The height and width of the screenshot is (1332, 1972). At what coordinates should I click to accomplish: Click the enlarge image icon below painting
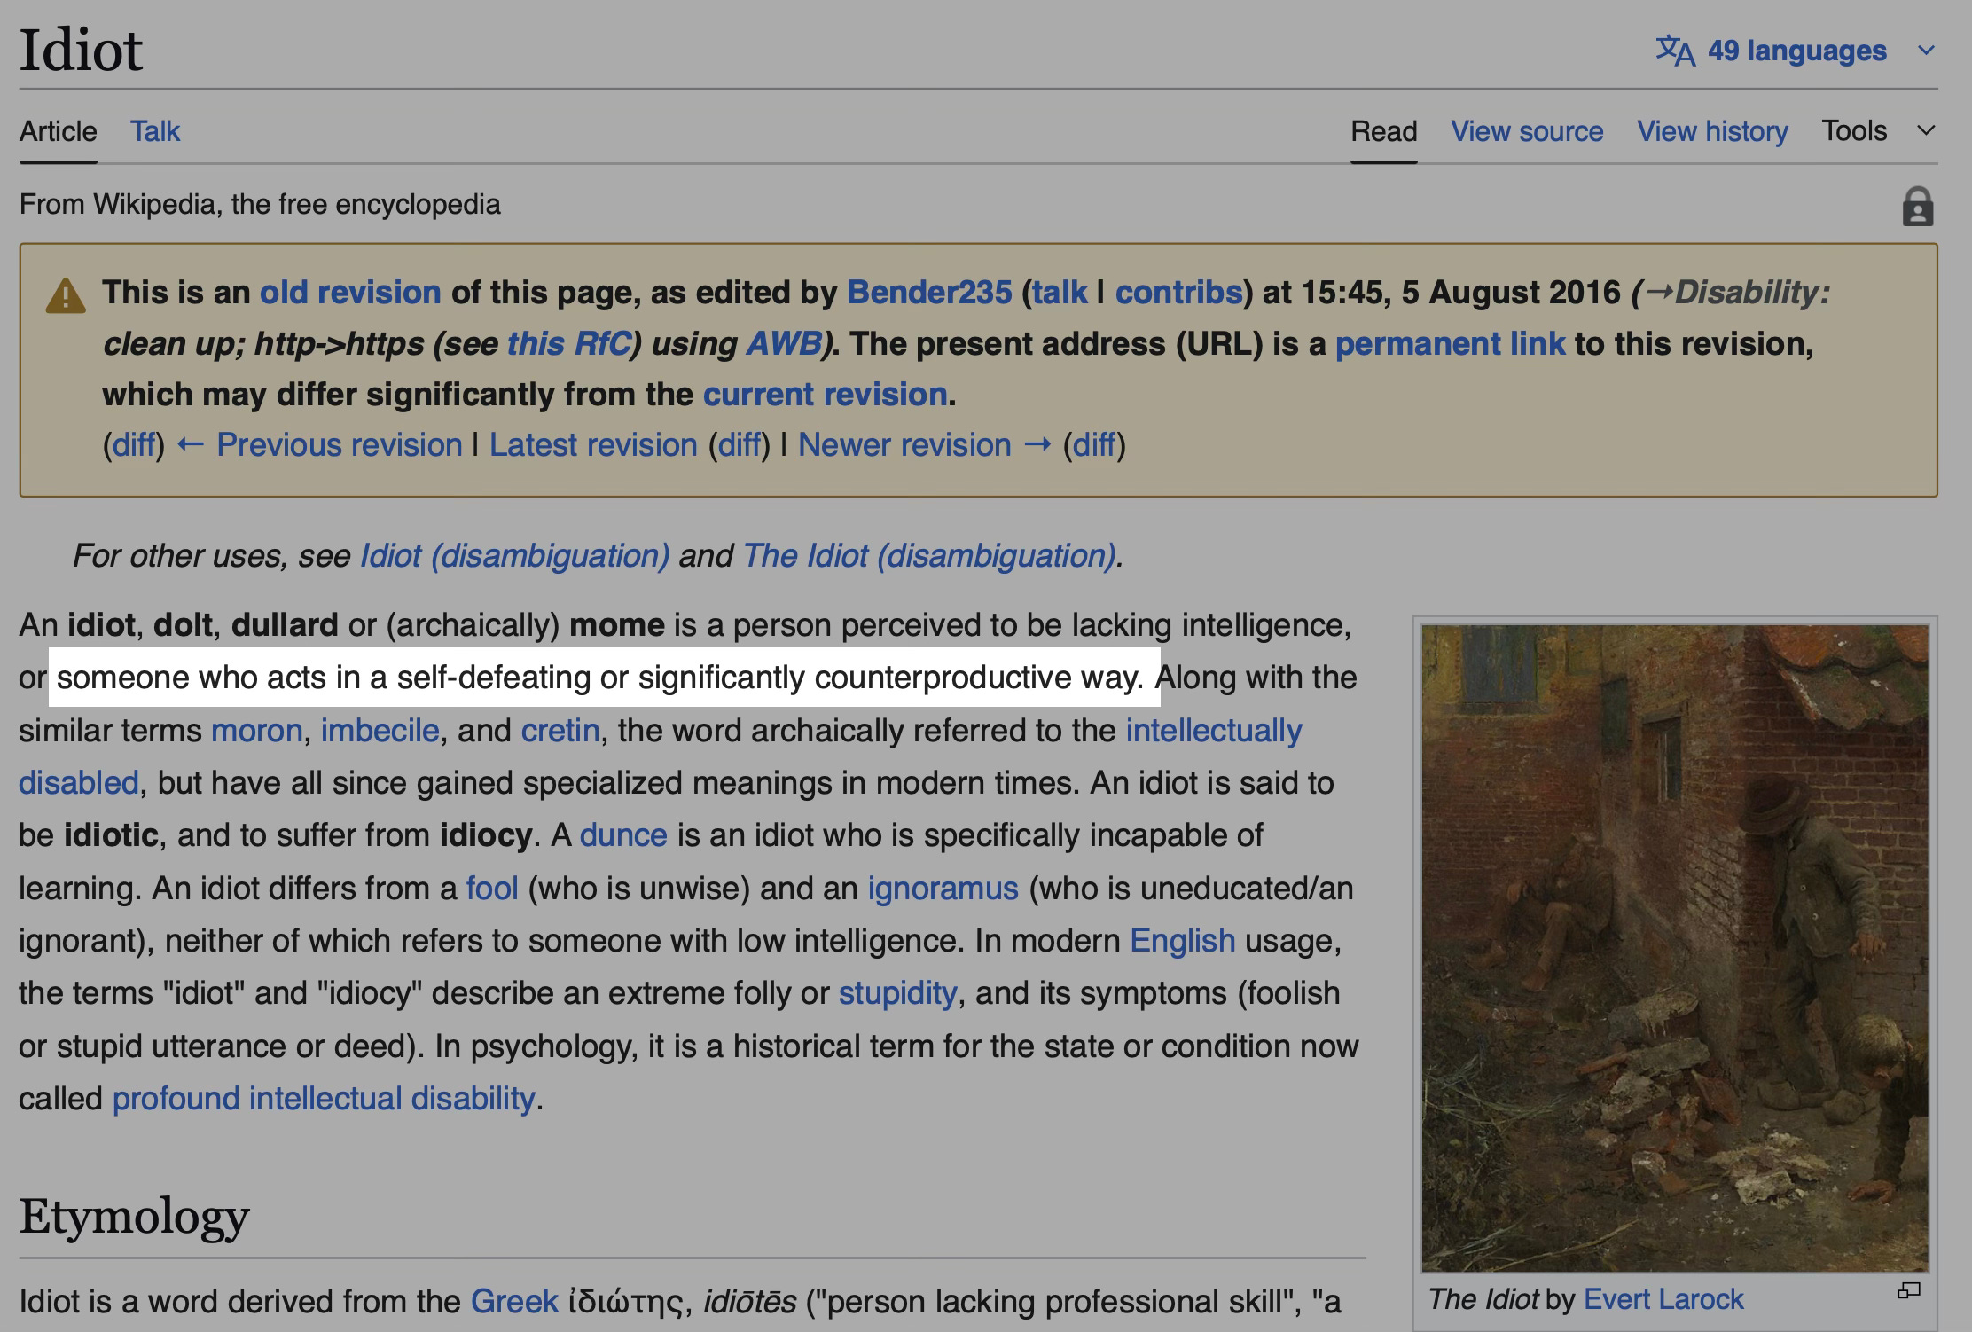1908,1291
